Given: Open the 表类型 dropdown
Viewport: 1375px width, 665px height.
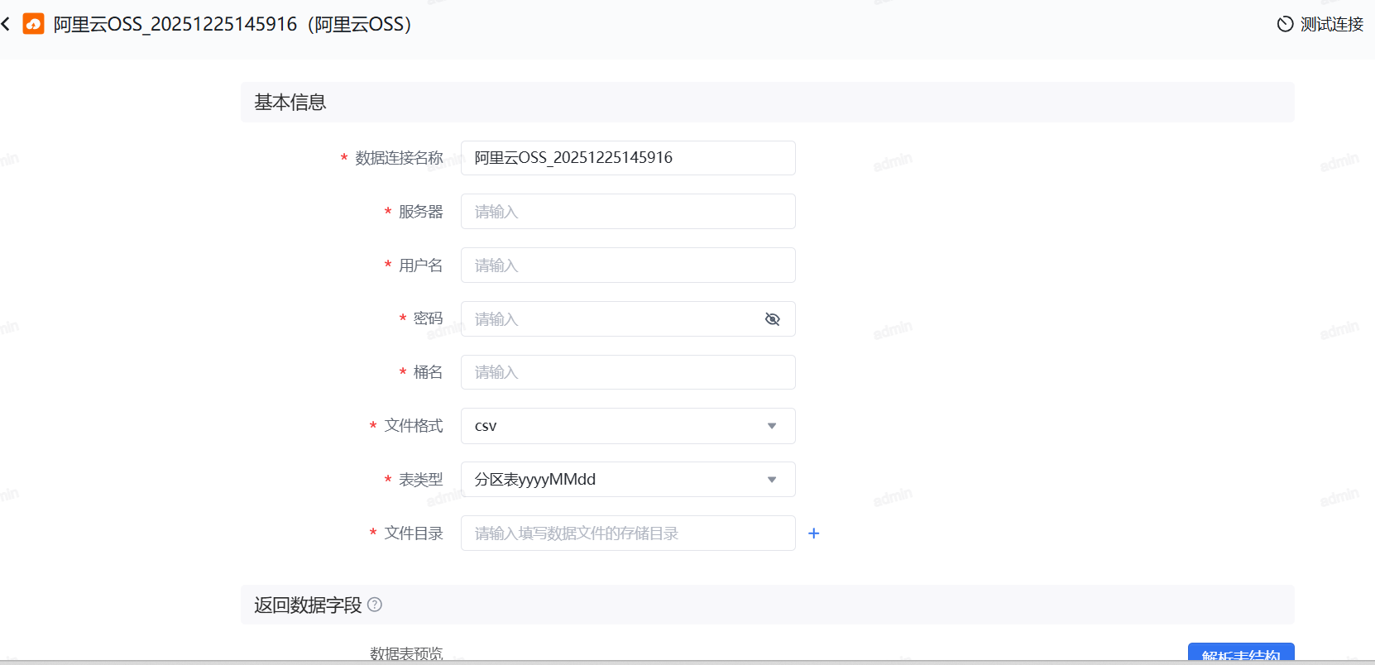Looking at the screenshot, I should click(628, 480).
